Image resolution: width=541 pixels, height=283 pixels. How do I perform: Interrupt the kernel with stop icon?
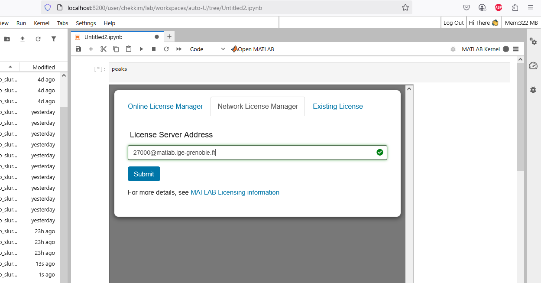[x=154, y=49]
